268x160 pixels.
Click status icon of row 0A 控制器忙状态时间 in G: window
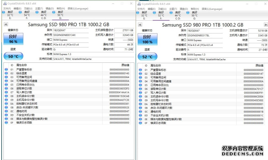(x=6, y=104)
